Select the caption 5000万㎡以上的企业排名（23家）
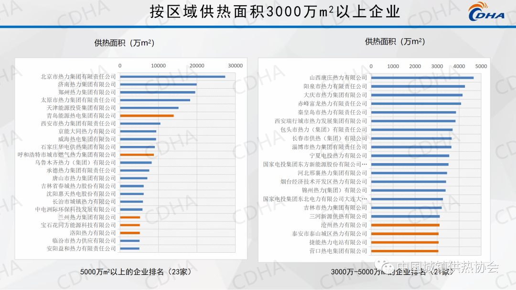 click(x=135, y=272)
